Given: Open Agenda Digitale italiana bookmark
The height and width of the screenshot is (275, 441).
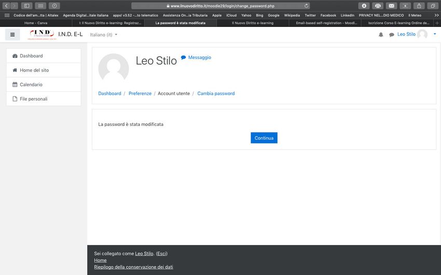Looking at the screenshot, I should [86, 16].
